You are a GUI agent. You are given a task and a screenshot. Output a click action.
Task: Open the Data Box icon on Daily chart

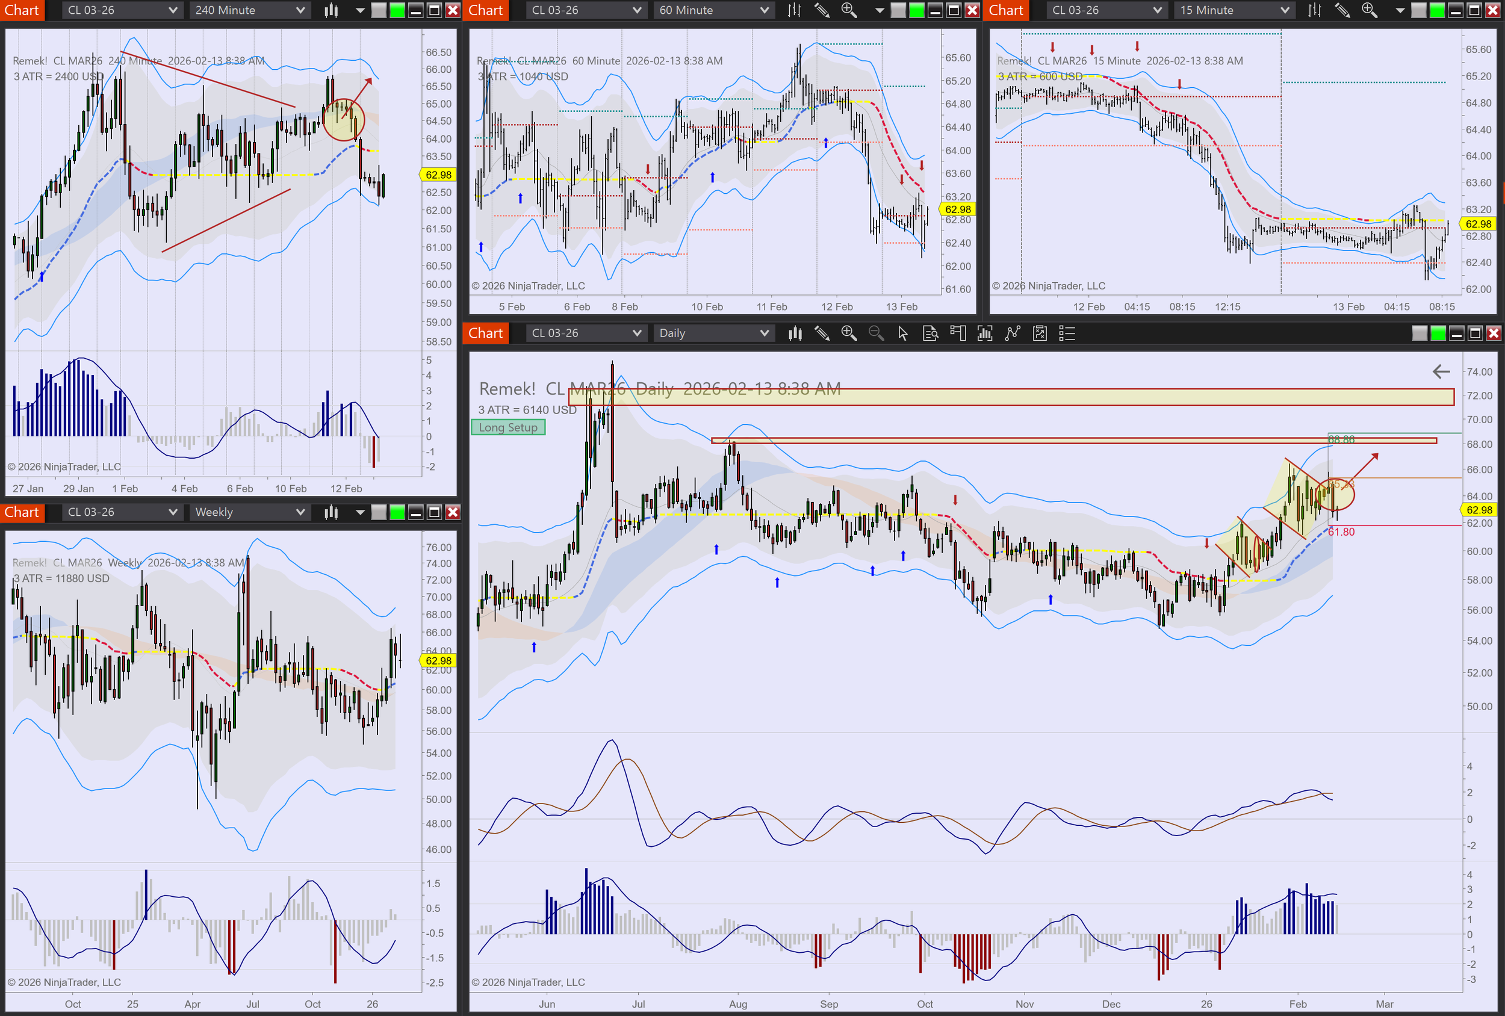click(x=930, y=333)
